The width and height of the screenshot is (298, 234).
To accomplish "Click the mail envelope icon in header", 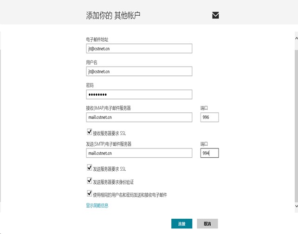I will tap(215, 15).
